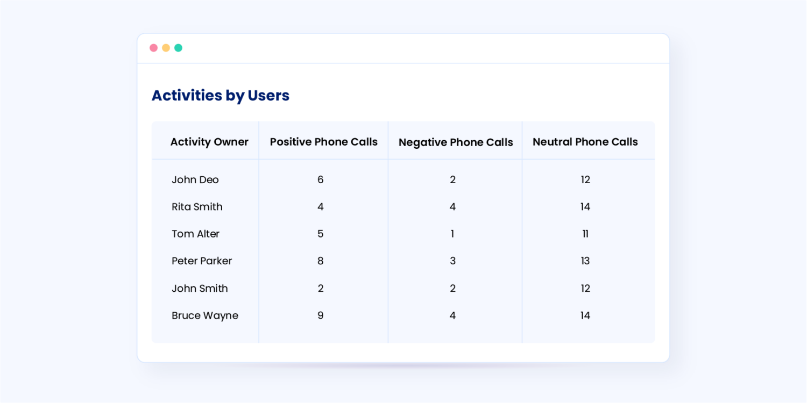The image size is (807, 403).
Task: Click the Negative Phone Calls header
Action: pyautogui.click(x=456, y=142)
